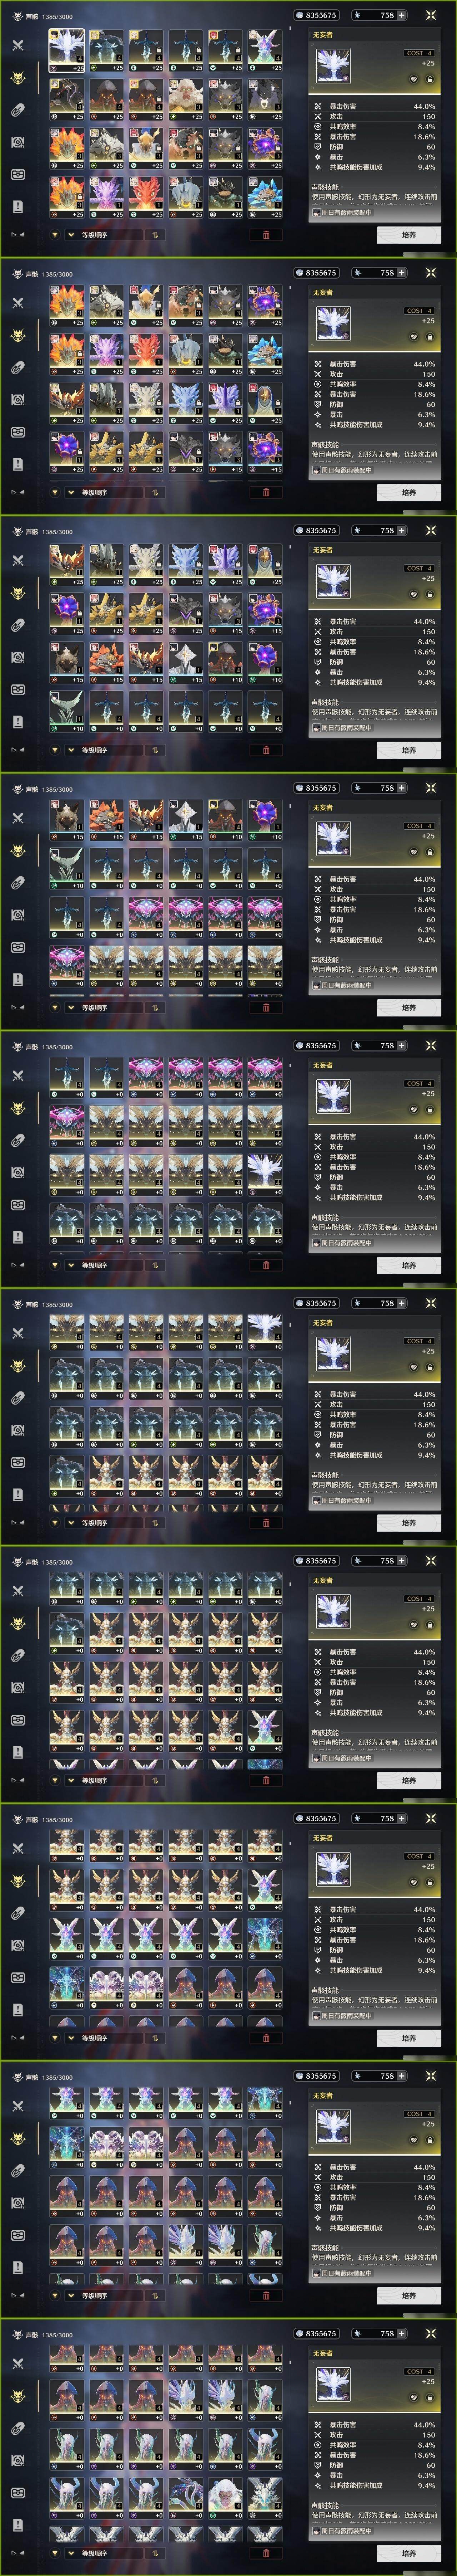457x2576 pixels.
Task: Open the yellow filter funnel icon in the topmost panel
Action: [x=55, y=235]
